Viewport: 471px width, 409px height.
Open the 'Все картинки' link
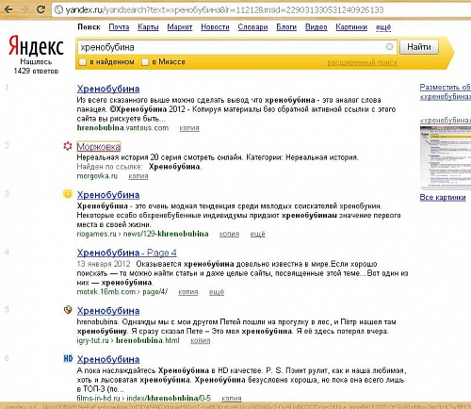point(443,197)
